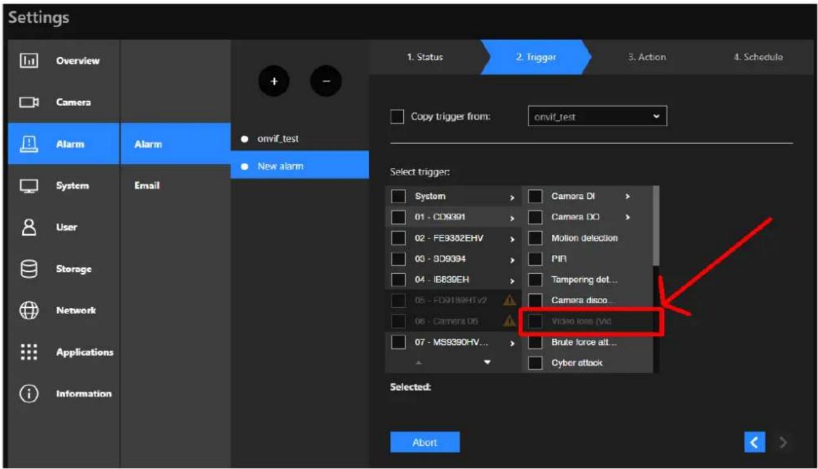Remove alarm using the minus button
The height and width of the screenshot is (469, 818).
point(326,82)
